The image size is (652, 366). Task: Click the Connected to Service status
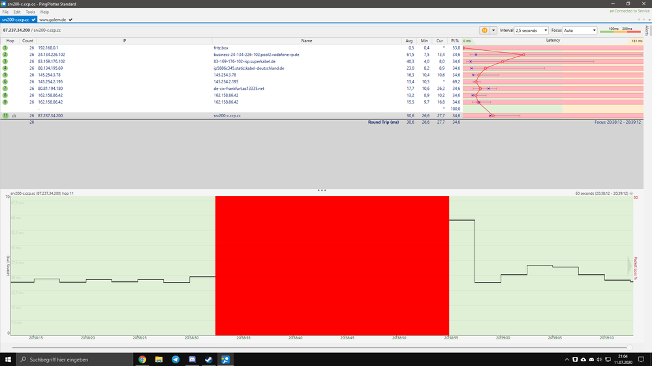[x=629, y=11]
